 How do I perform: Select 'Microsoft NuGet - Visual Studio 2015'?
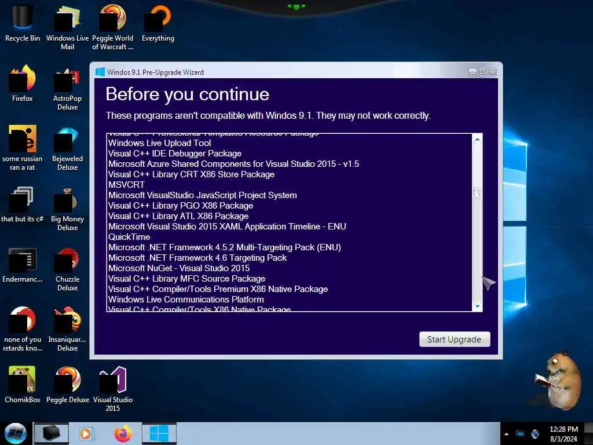coord(179,268)
